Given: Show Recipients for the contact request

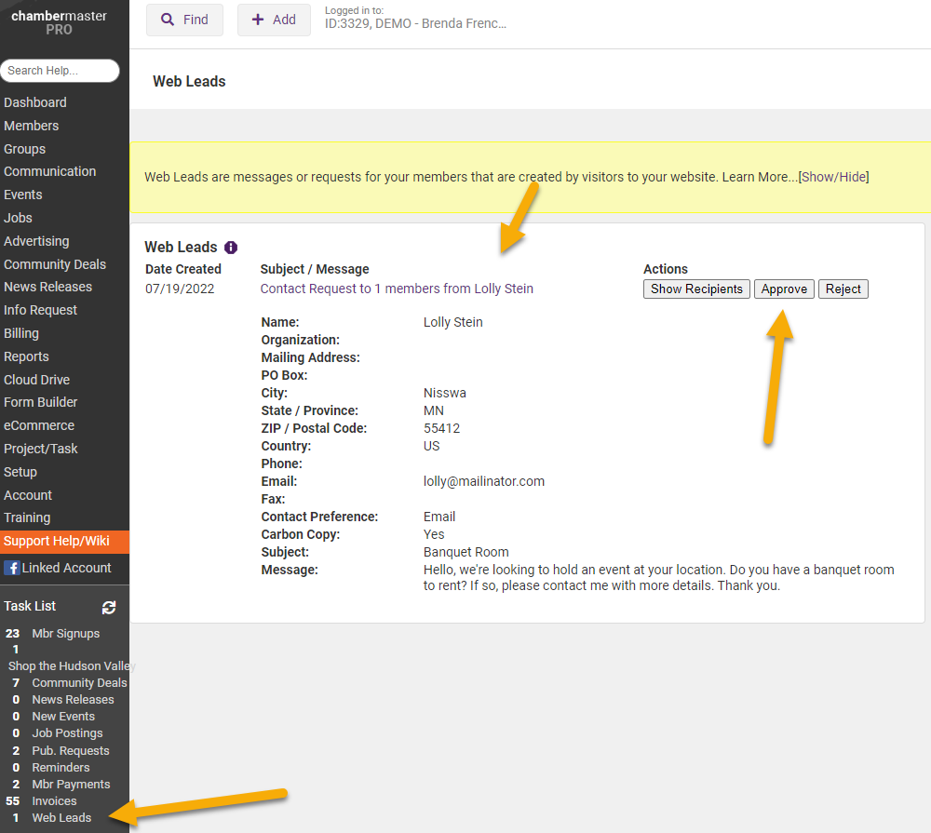Looking at the screenshot, I should (696, 289).
